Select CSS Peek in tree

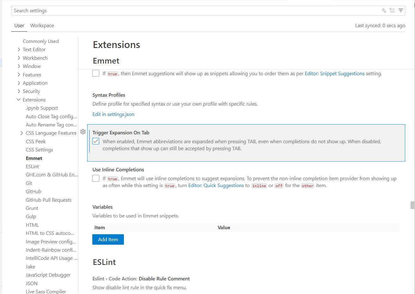coord(36,141)
